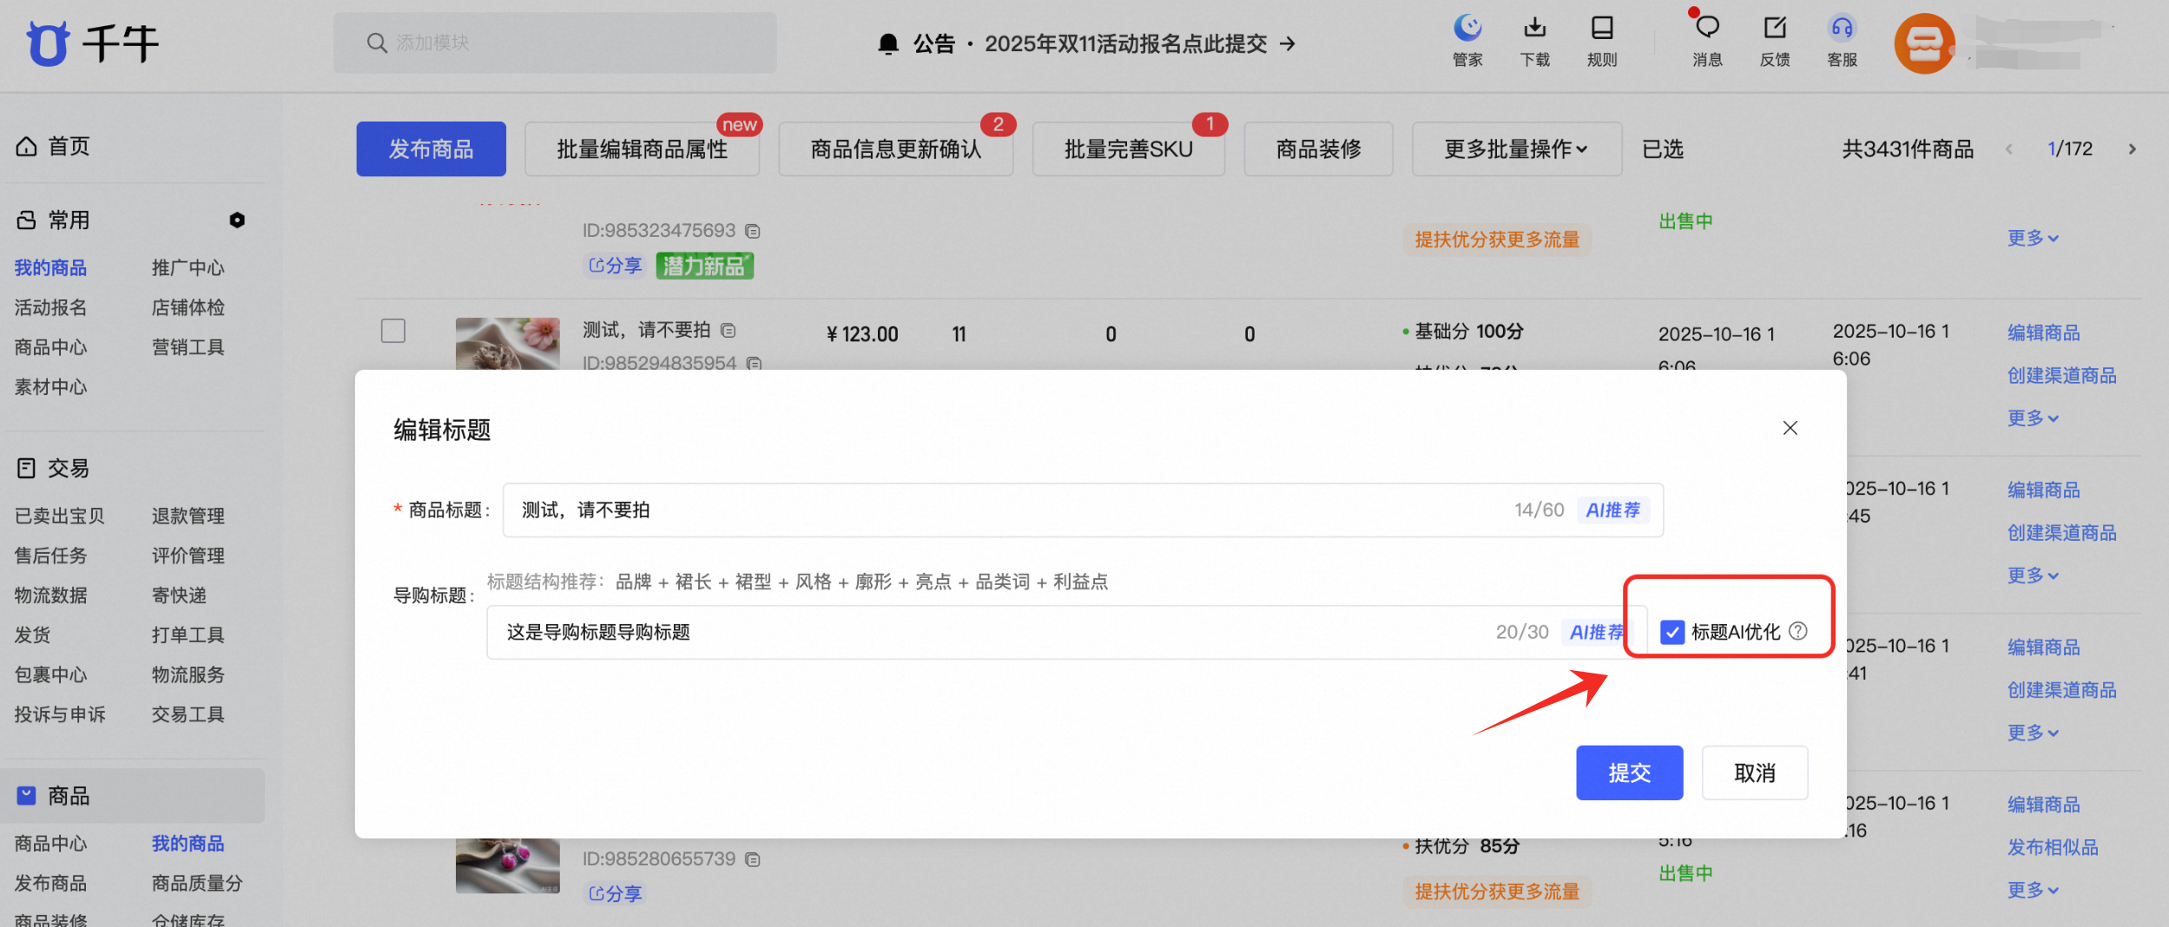Open 物流数据 menu item

(50, 595)
